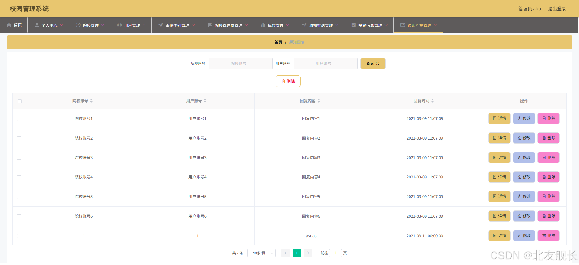Click the 回复内容4 cell
The image size is (579, 265).
pyautogui.click(x=311, y=177)
